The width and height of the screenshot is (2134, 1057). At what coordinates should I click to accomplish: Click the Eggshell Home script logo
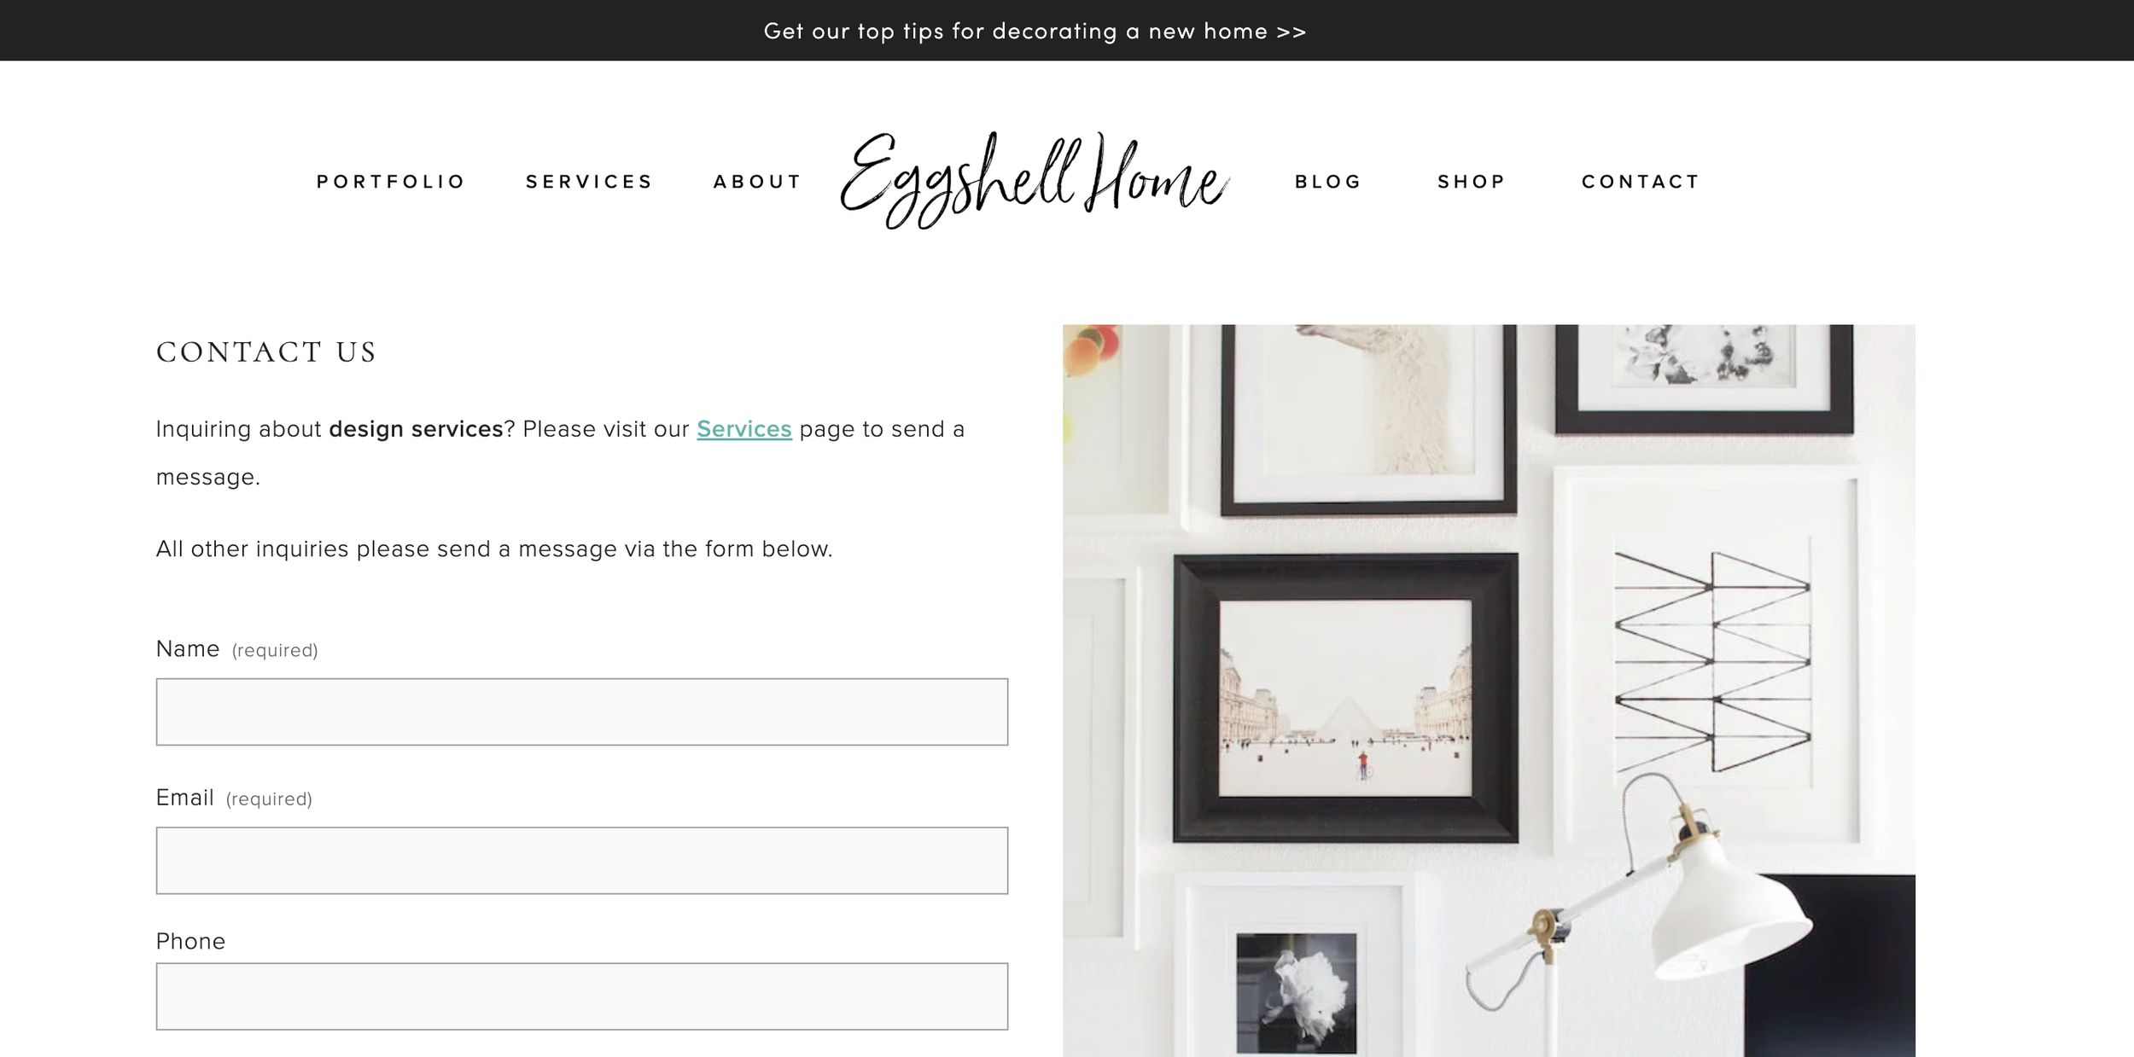point(1035,180)
